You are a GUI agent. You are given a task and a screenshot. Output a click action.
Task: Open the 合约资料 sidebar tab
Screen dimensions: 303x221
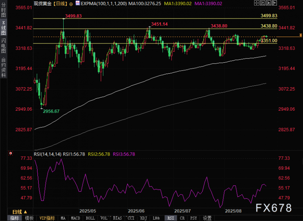click(x=3, y=68)
